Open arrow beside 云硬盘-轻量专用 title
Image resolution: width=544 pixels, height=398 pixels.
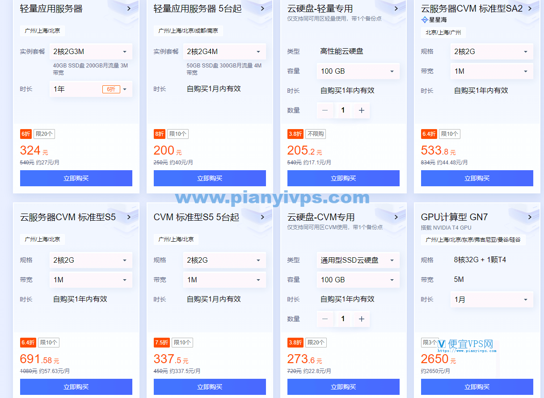click(396, 8)
